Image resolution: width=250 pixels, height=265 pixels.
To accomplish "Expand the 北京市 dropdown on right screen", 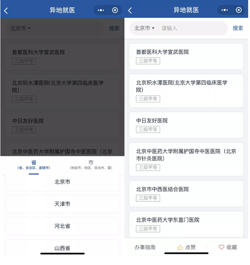I will tap(145, 28).
